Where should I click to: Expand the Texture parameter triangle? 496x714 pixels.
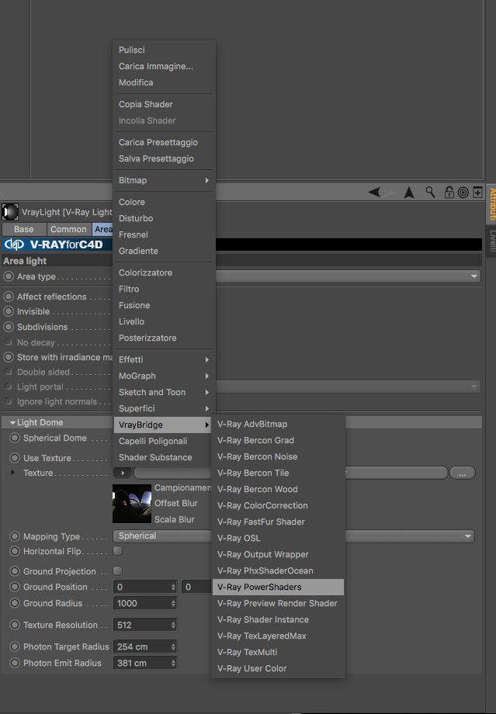coord(12,473)
